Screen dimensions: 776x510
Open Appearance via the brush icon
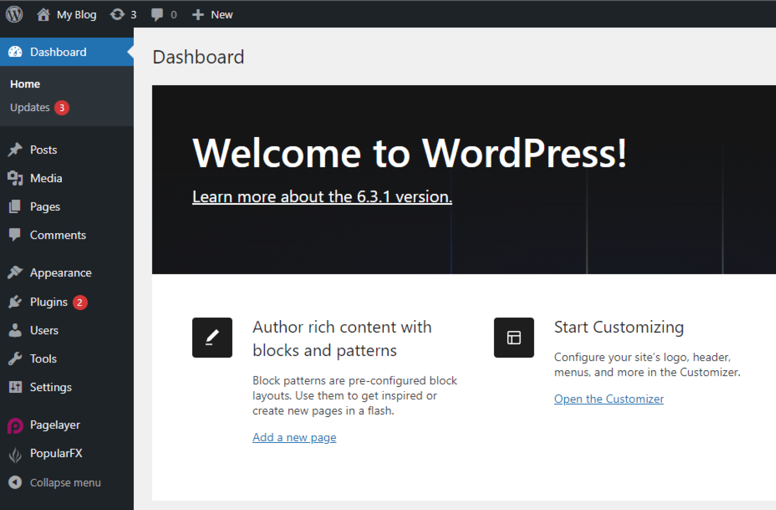(15, 272)
